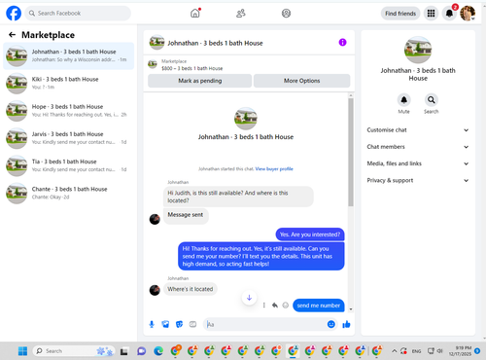Open Tia conversation in list
Viewport: 486px width, 360px height.
68,165
